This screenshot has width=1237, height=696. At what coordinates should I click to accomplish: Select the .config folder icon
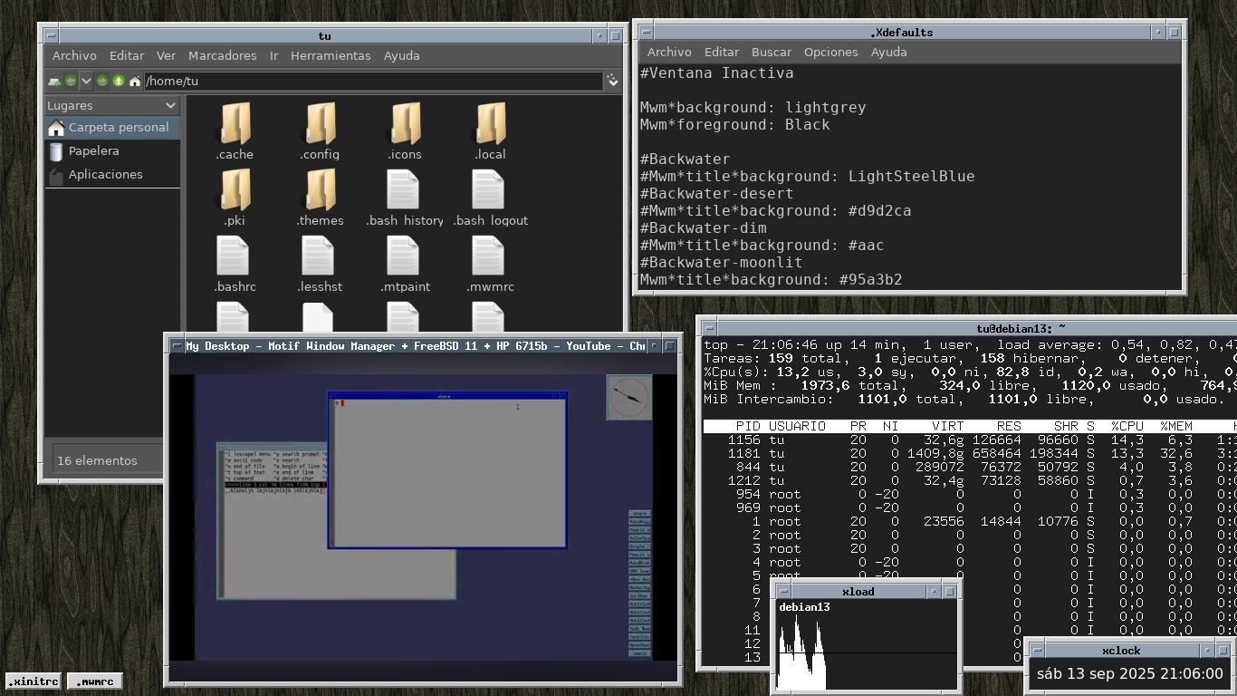click(x=320, y=124)
